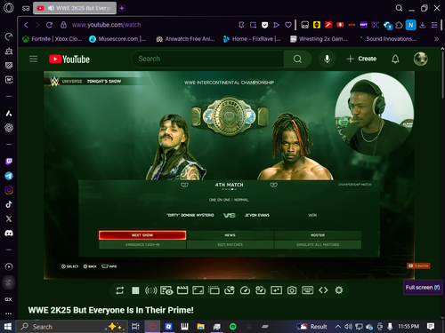Viewport: 445px width, 333px height.
Task: Open the video toolbar settings gear
Action: click(339, 290)
